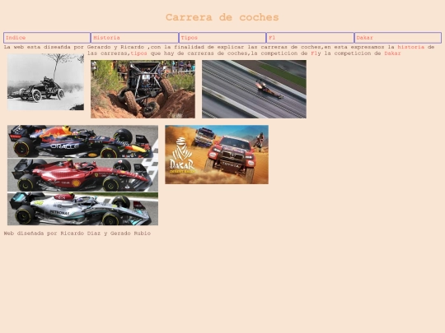Viewport: 445px width, 333px height.
Task: Go to the Historia navigation item
Action: (134, 38)
